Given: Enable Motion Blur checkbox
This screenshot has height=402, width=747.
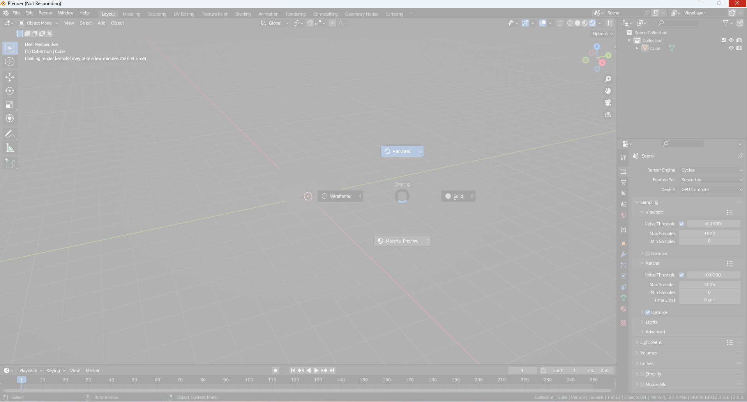Looking at the screenshot, I should coord(642,384).
